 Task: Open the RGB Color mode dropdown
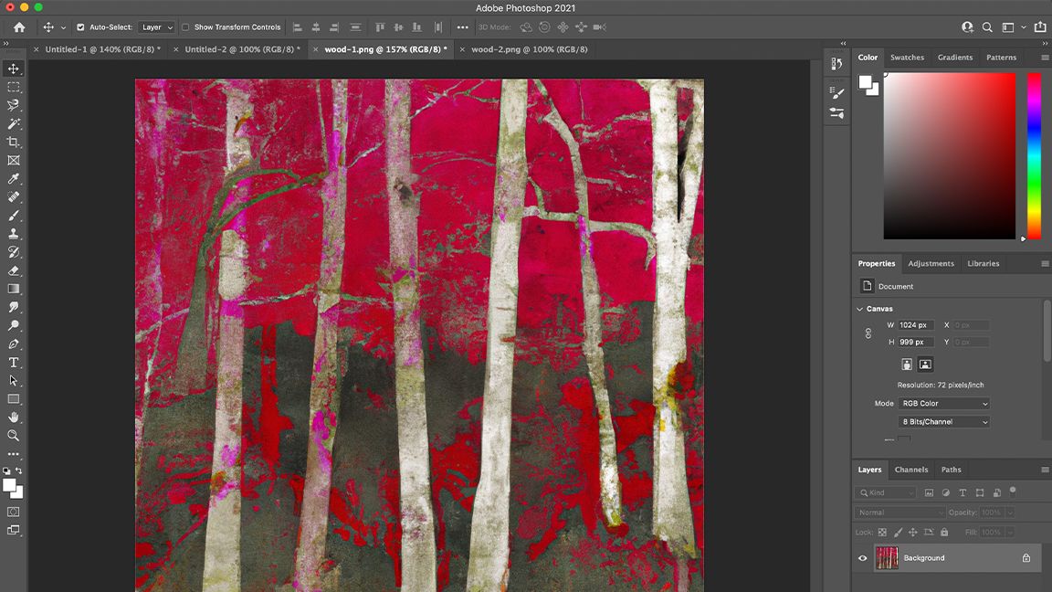click(x=943, y=403)
